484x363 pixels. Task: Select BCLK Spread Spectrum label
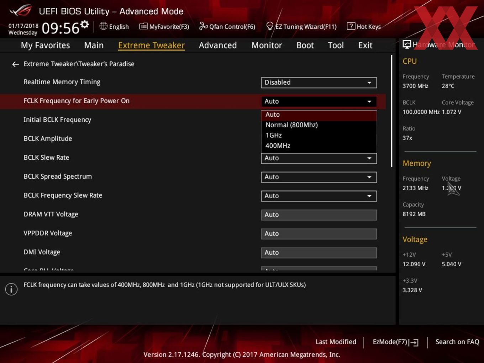click(58, 176)
